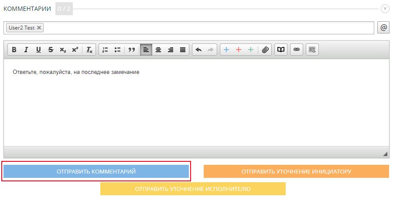Attach a file with paperclip icon
This screenshot has width=393, height=197.
click(265, 50)
